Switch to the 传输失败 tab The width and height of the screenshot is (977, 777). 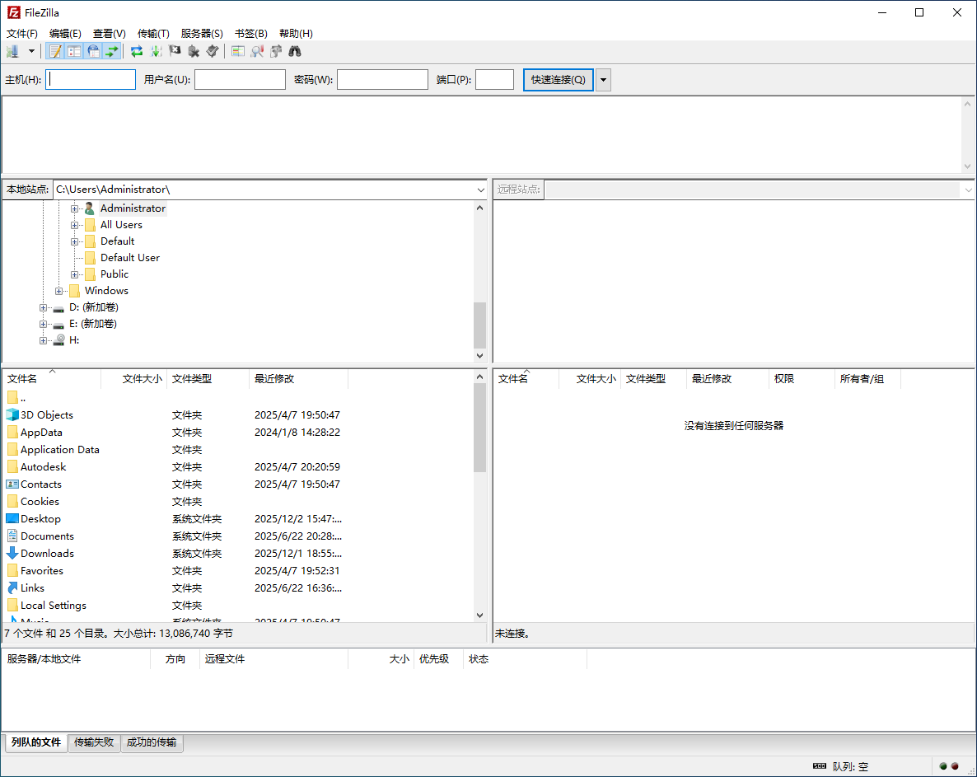coord(93,742)
